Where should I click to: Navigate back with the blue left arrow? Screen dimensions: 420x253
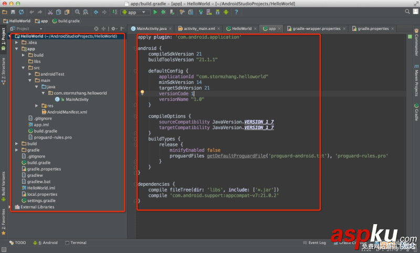96,12
